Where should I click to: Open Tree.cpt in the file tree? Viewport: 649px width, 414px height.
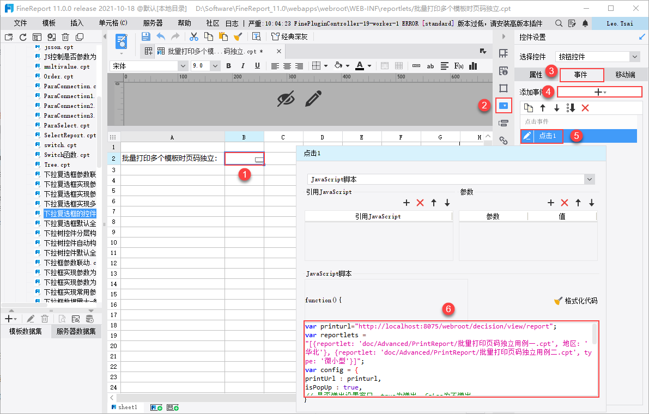pos(57,165)
